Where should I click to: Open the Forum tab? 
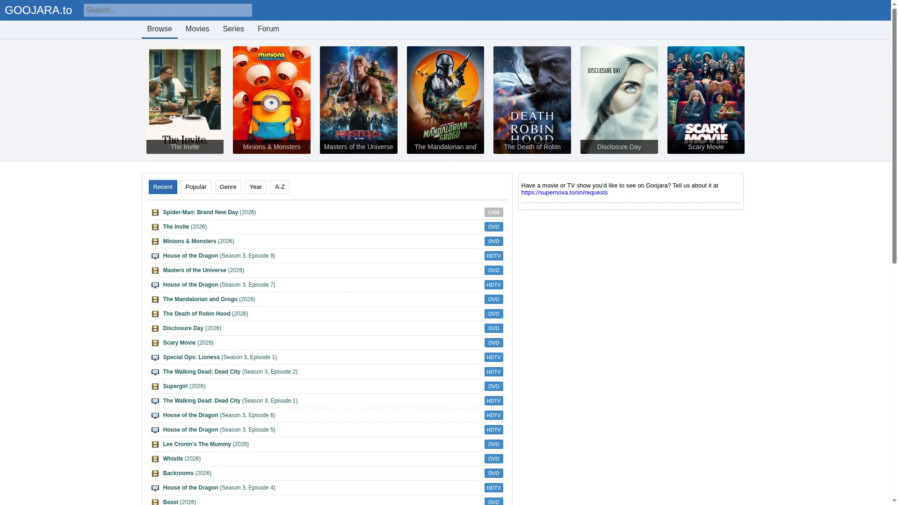[268, 29]
